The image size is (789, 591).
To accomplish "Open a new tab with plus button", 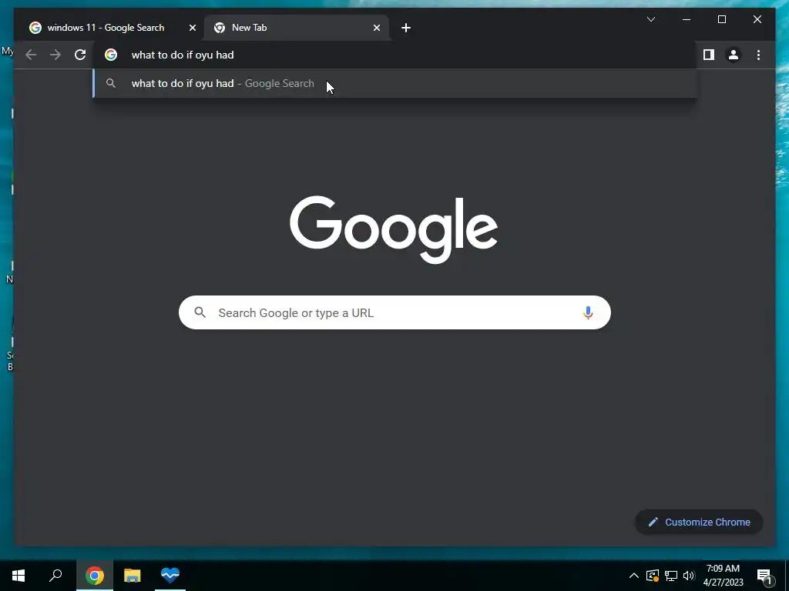I will (406, 28).
